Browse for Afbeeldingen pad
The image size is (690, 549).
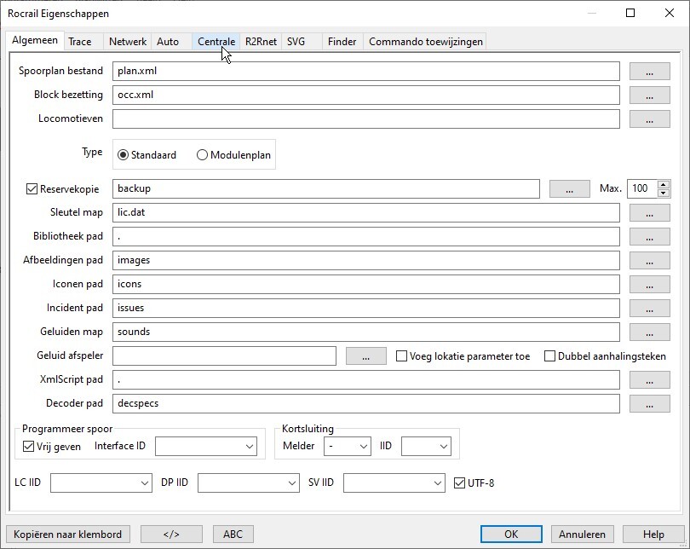(x=649, y=260)
